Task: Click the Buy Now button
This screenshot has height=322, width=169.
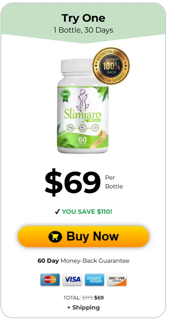Action: tap(83, 236)
